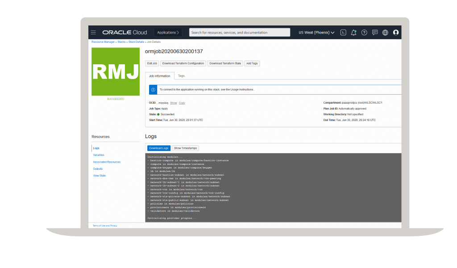Go to Stack Details breadcrumb

pos(137,42)
